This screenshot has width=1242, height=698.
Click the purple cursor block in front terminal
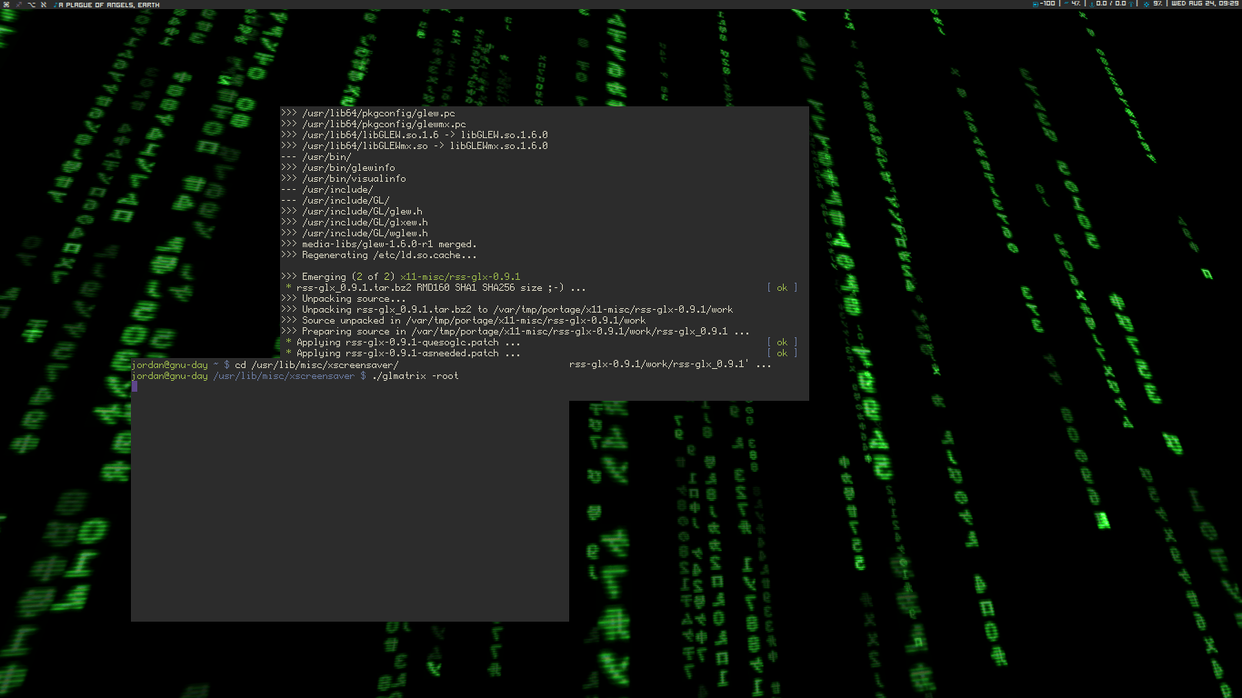pos(135,386)
